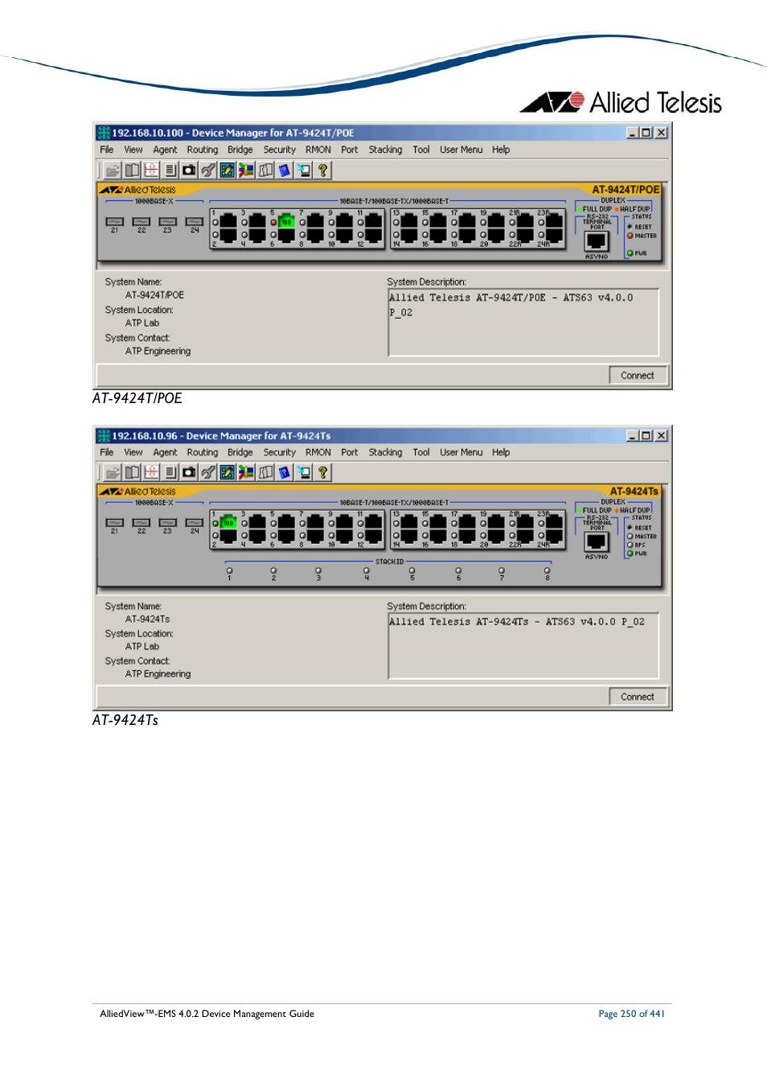The height and width of the screenshot is (1087, 767).
Task: Click the System Description box in AT-9424T/POE window
Action: 523,323
